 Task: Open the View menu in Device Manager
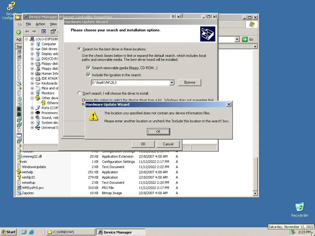(x=53, y=24)
